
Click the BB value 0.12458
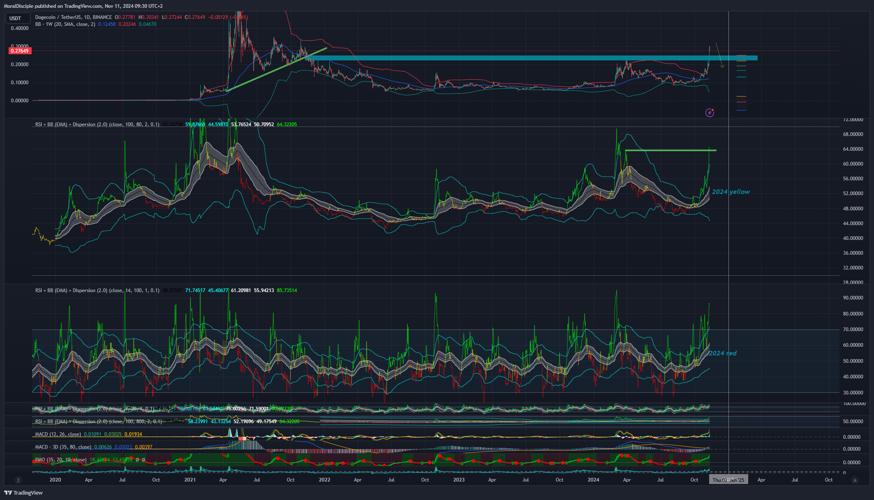tap(106, 24)
